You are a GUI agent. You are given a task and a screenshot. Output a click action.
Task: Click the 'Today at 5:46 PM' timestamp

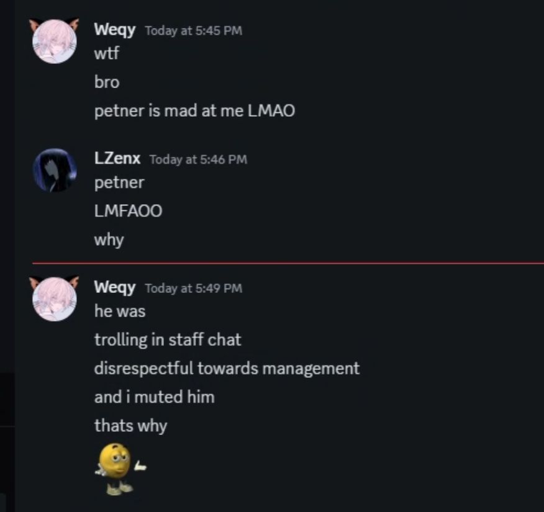(x=199, y=159)
